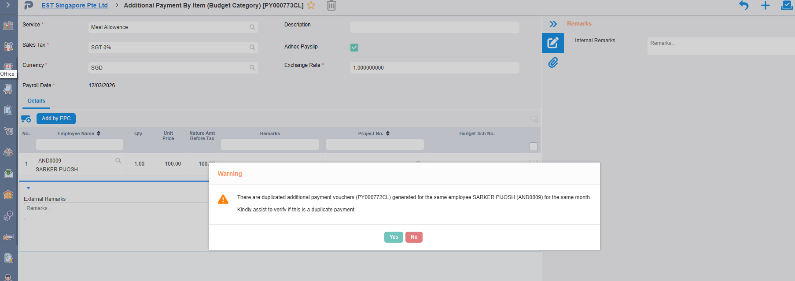Expand the left sidebar navigation arrow
The width and height of the screenshot is (795, 281).
click(x=8, y=5)
